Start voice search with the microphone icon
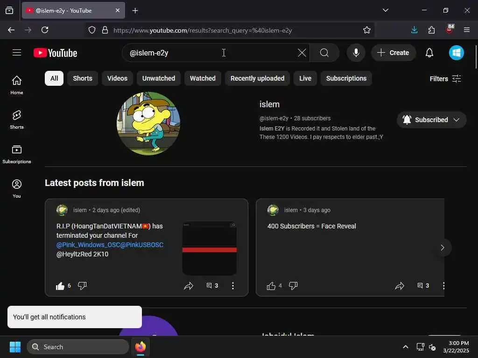Image resolution: width=478 pixels, height=358 pixels. tap(356, 53)
